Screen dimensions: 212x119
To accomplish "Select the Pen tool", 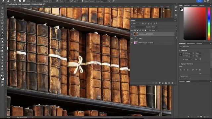I will click(2, 54).
